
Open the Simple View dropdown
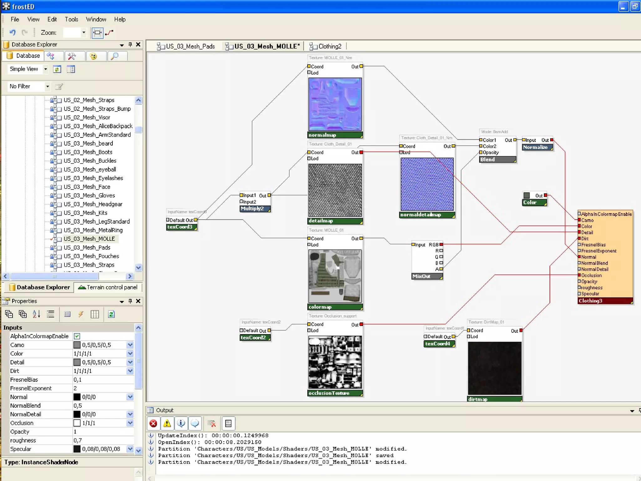46,69
